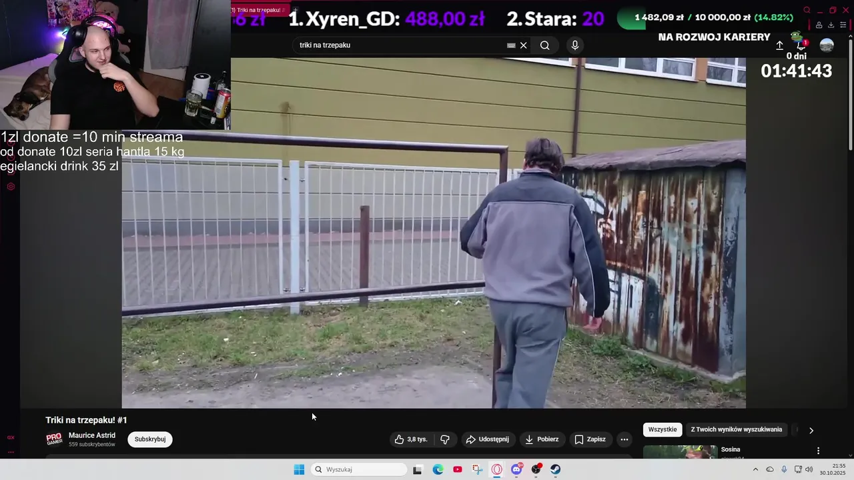
Task: Open the browser easy setup menu icon
Action: tap(843, 25)
